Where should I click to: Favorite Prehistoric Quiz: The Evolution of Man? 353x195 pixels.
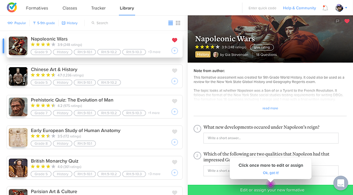pos(174,101)
